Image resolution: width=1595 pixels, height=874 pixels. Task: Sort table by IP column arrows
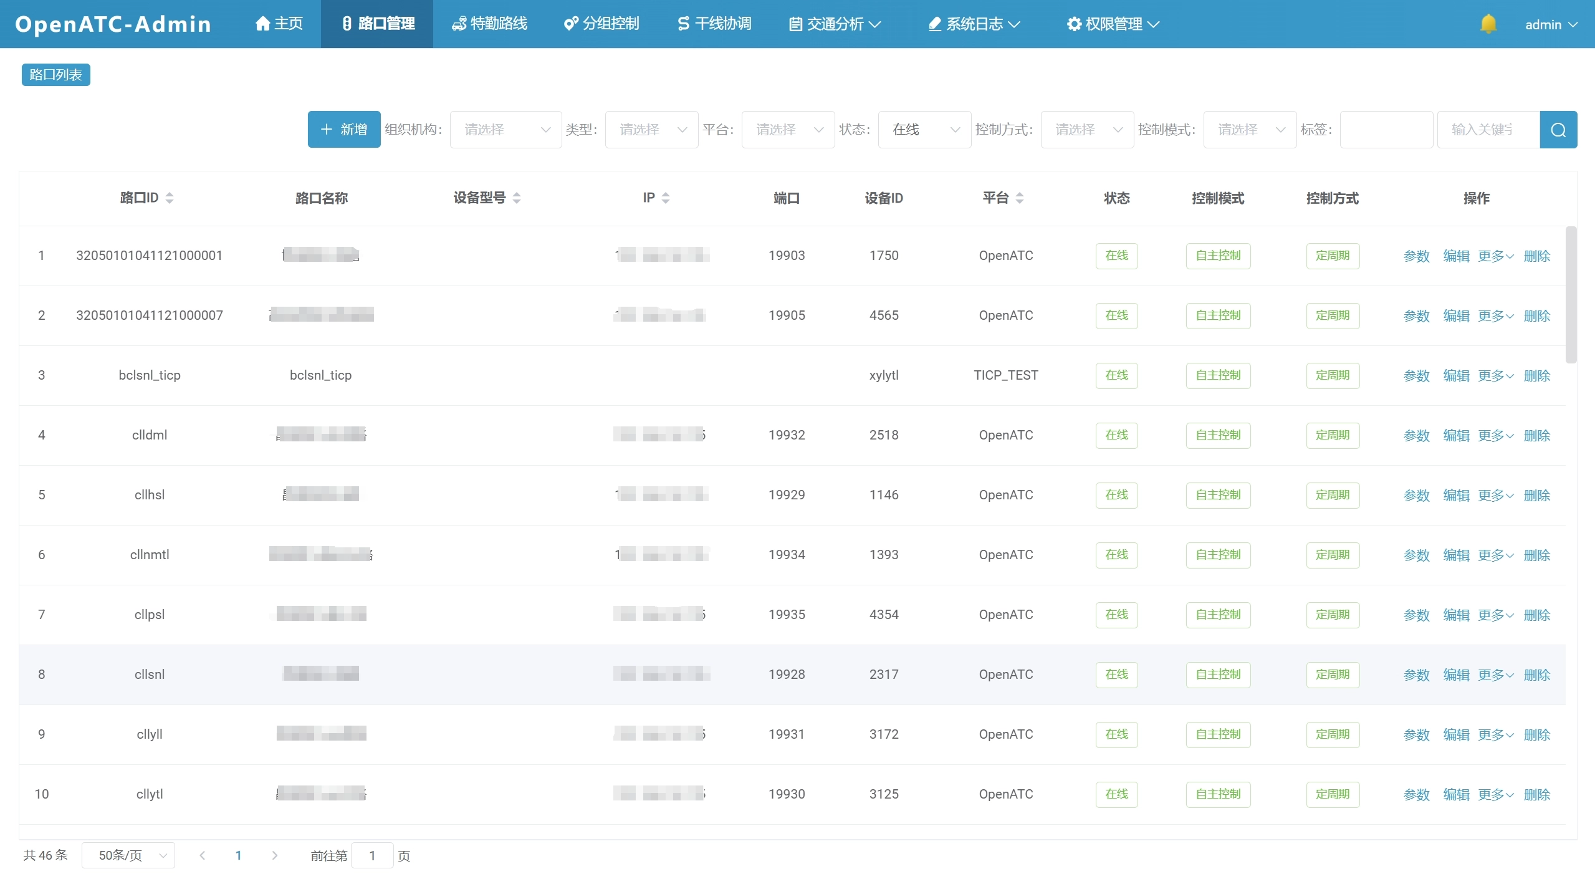click(x=666, y=198)
